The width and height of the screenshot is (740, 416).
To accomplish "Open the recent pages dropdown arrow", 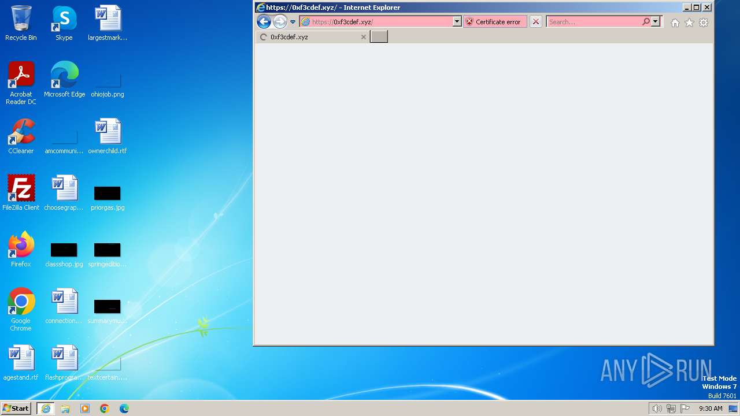I will (x=293, y=22).
